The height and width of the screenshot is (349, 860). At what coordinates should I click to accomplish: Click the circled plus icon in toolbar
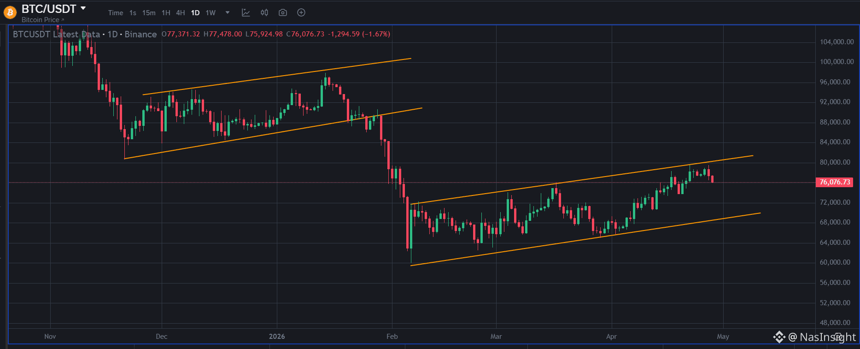pos(301,13)
